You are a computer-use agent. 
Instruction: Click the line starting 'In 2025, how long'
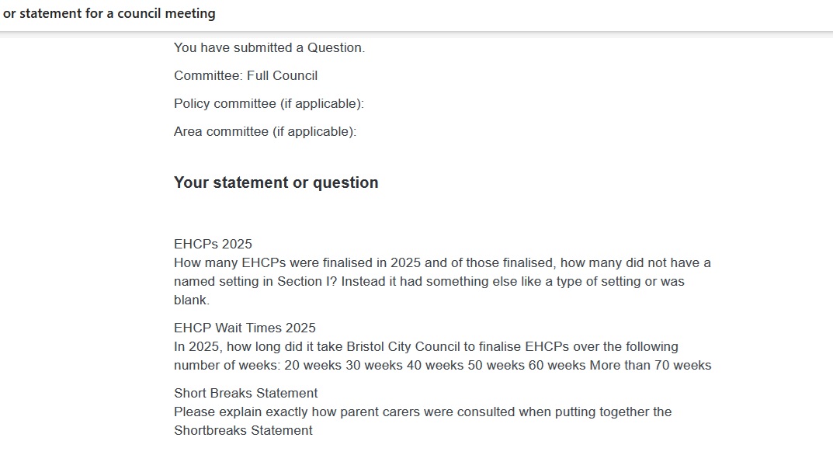click(425, 346)
